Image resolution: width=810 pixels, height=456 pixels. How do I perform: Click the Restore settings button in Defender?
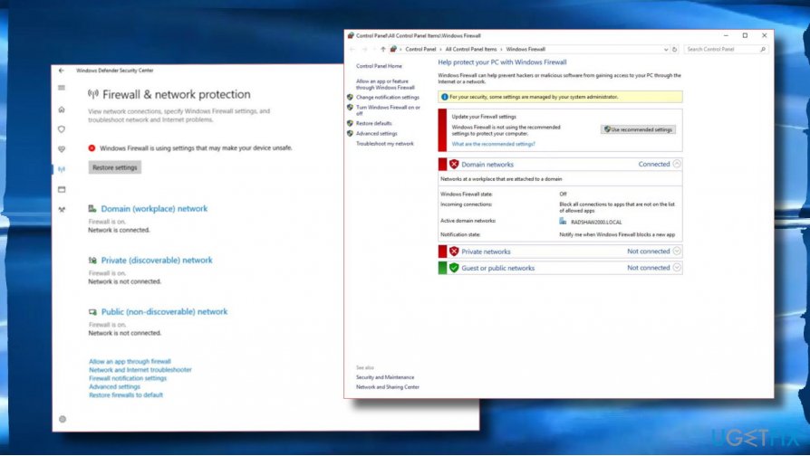pos(115,167)
